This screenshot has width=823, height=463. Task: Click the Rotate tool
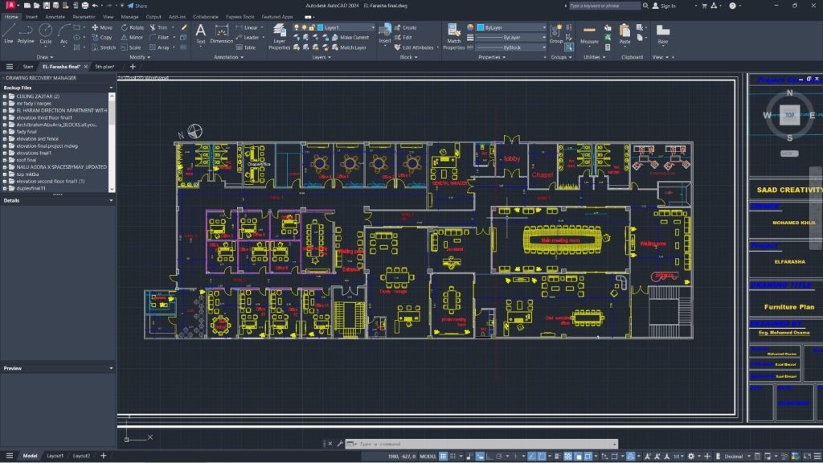click(x=133, y=27)
